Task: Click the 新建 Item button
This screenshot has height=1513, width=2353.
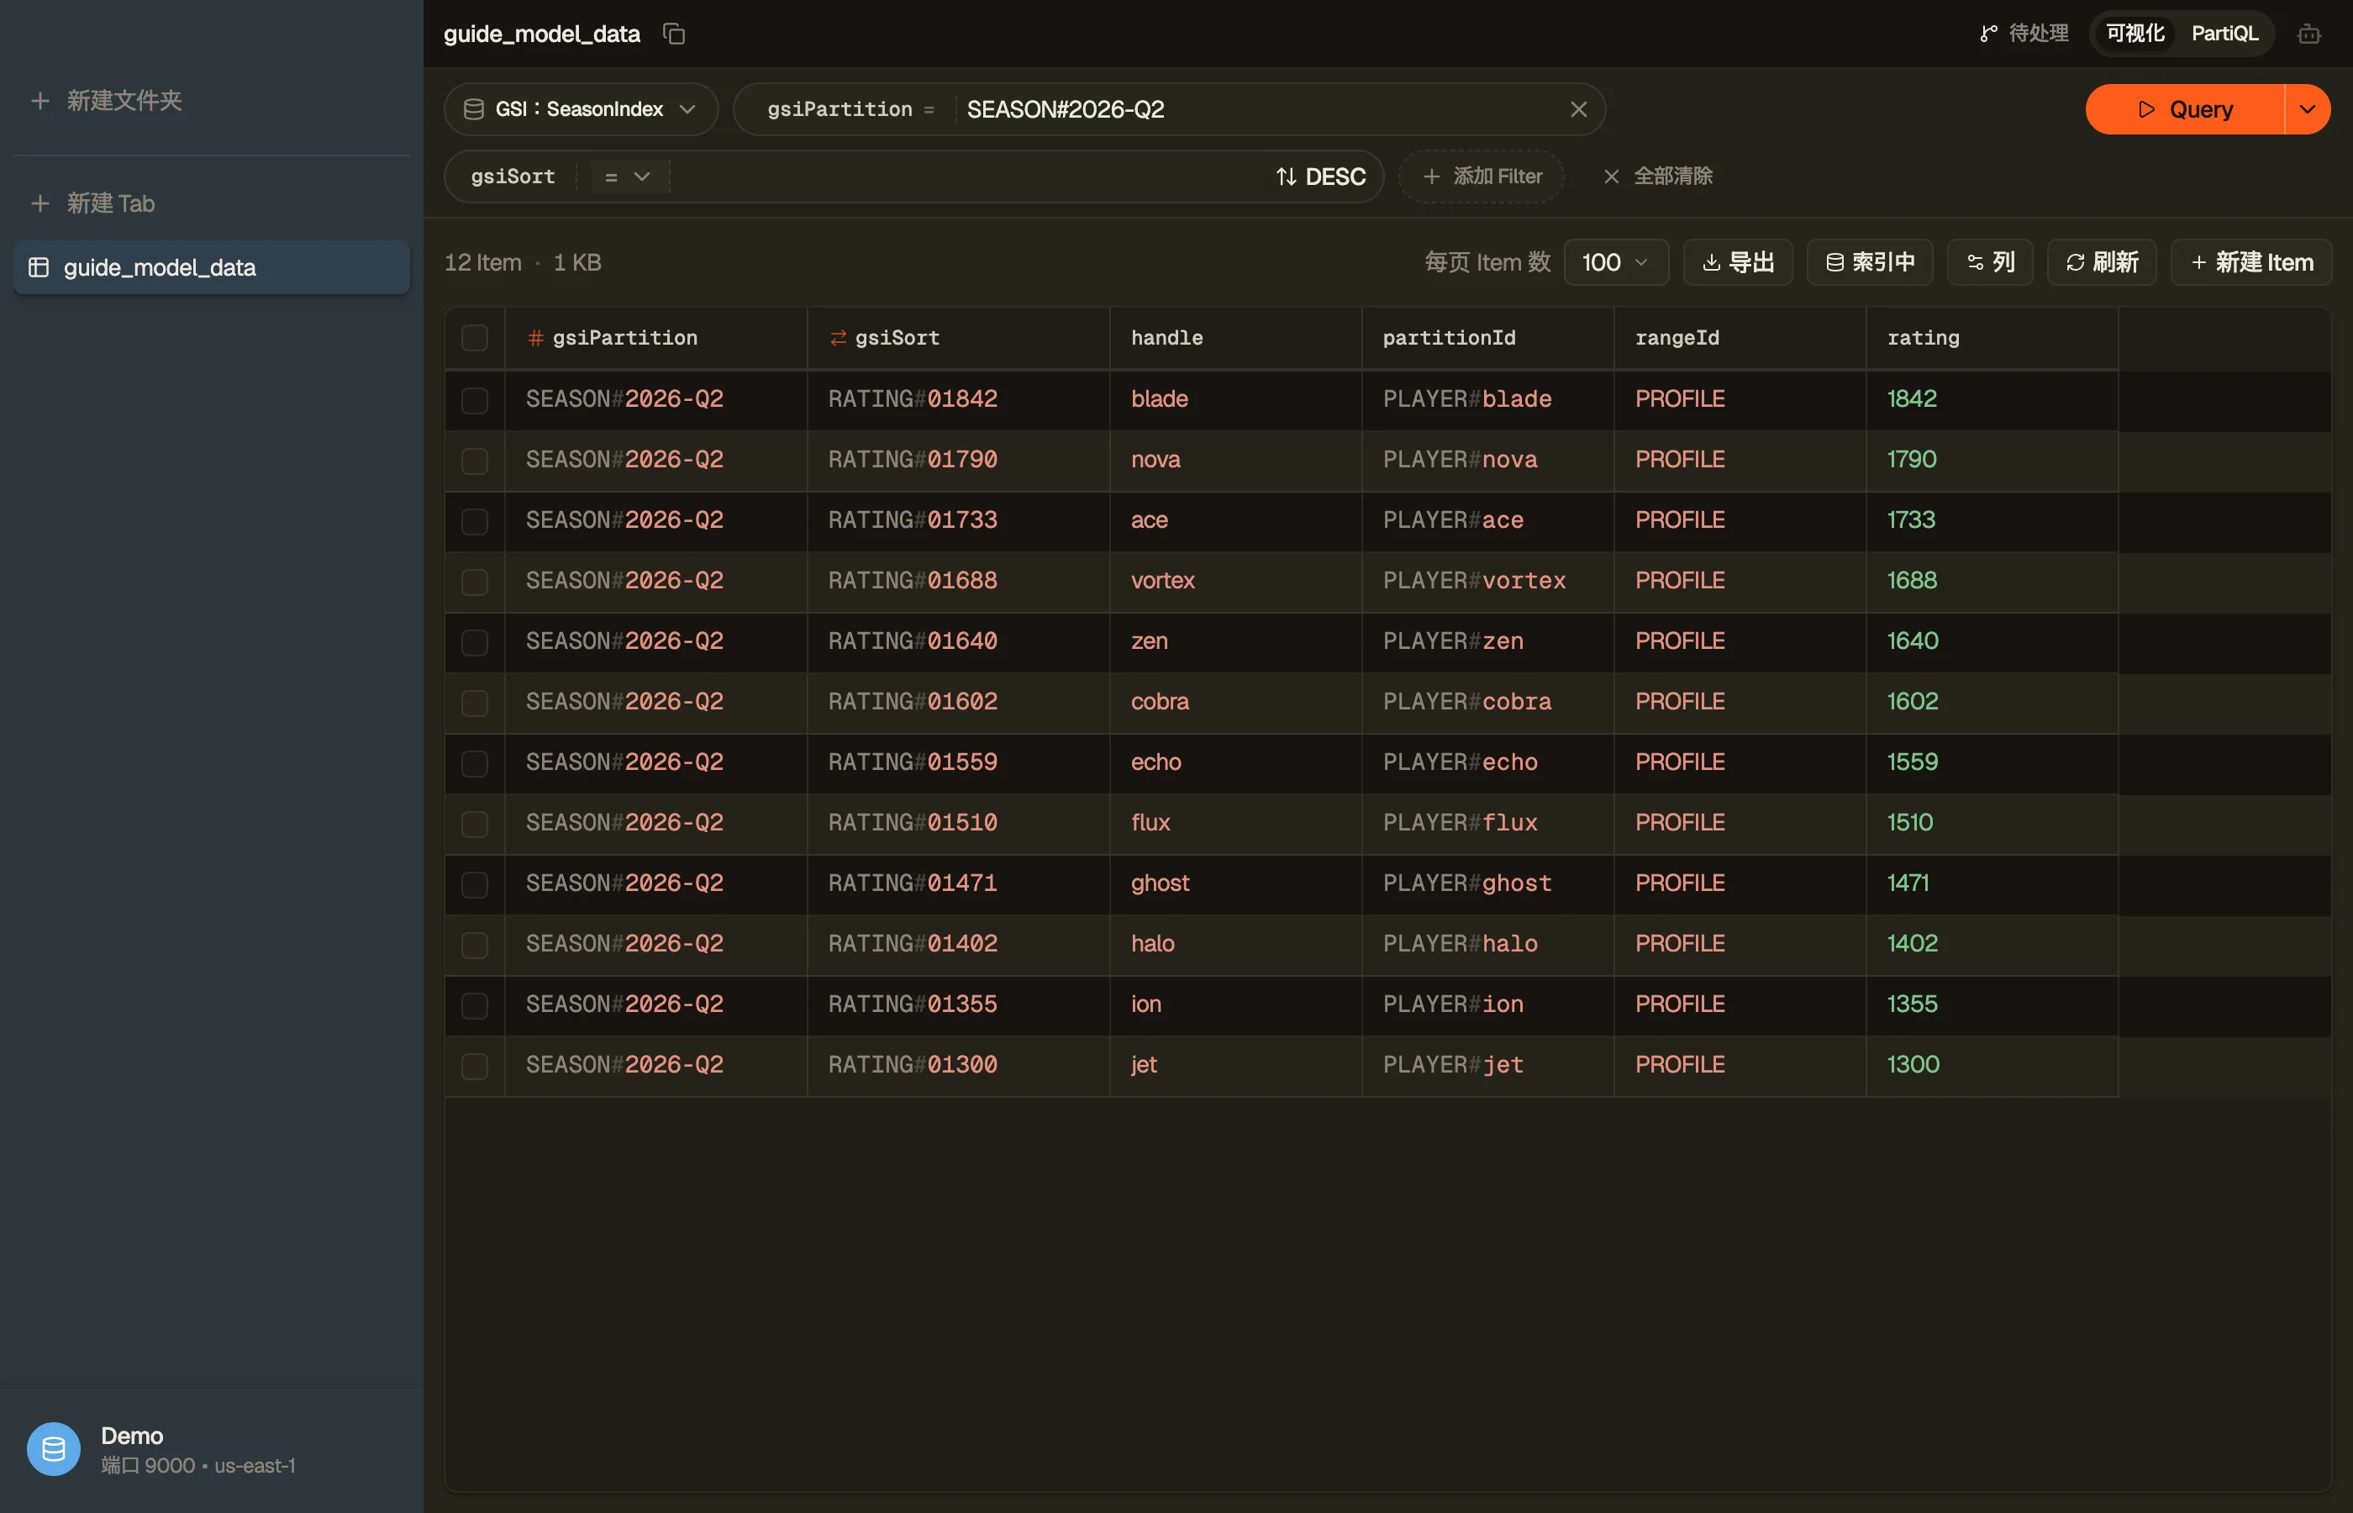Action: coord(2250,262)
